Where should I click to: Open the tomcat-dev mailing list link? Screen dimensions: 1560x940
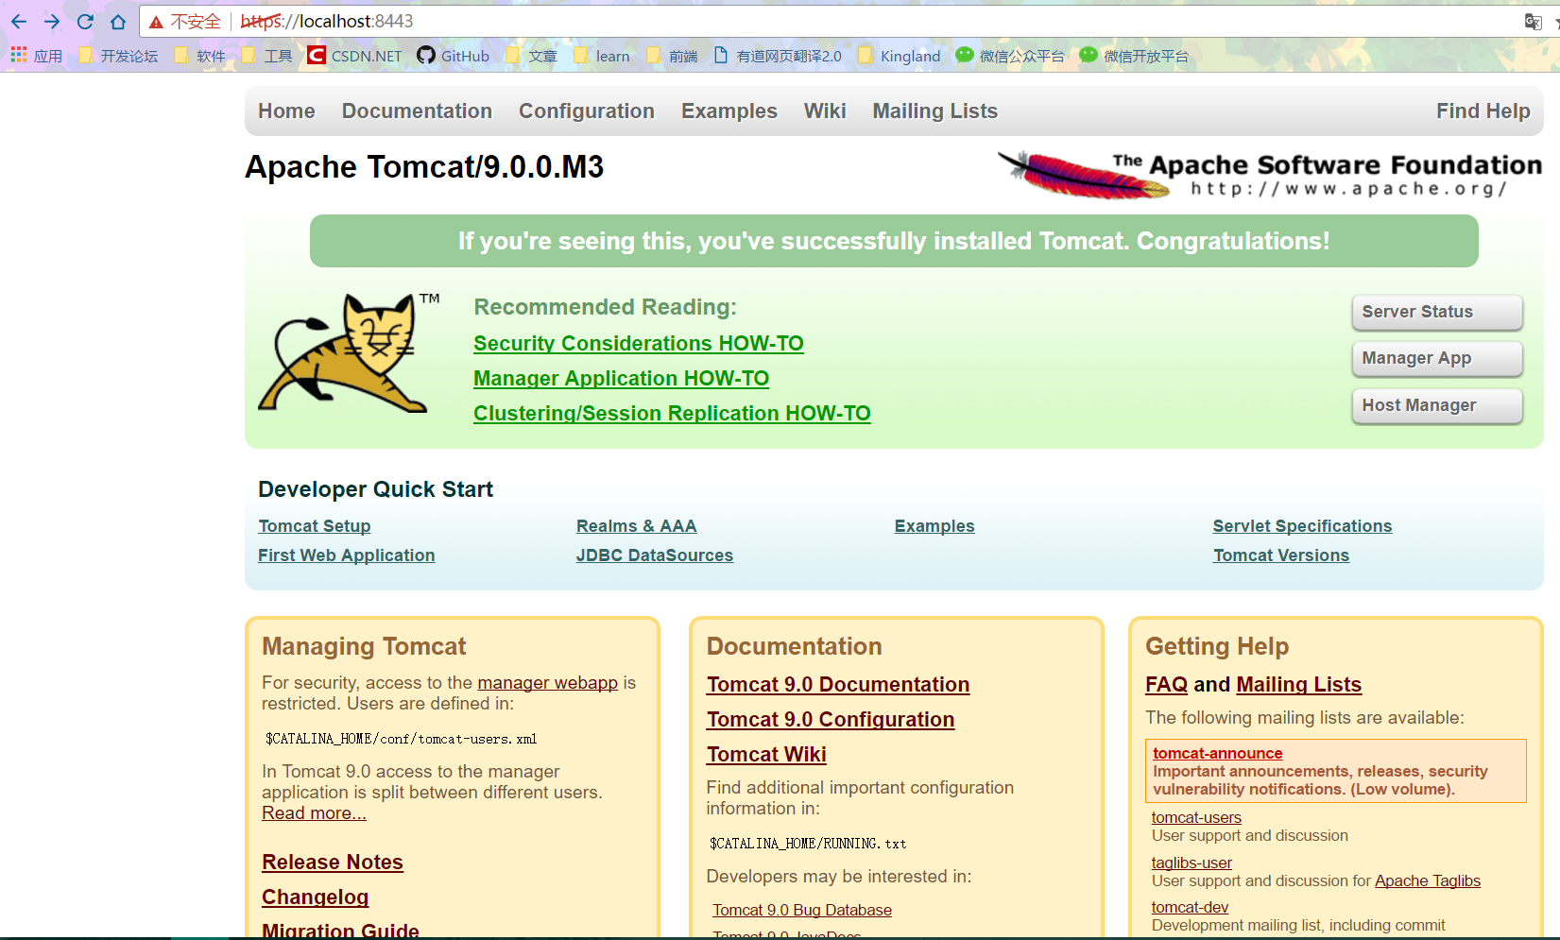point(1190,907)
